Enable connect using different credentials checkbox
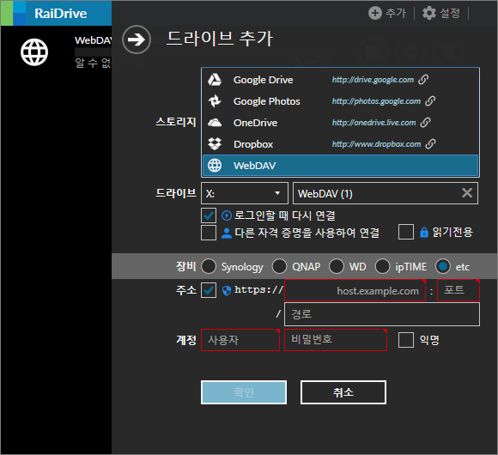The width and height of the screenshot is (498, 455). (209, 233)
